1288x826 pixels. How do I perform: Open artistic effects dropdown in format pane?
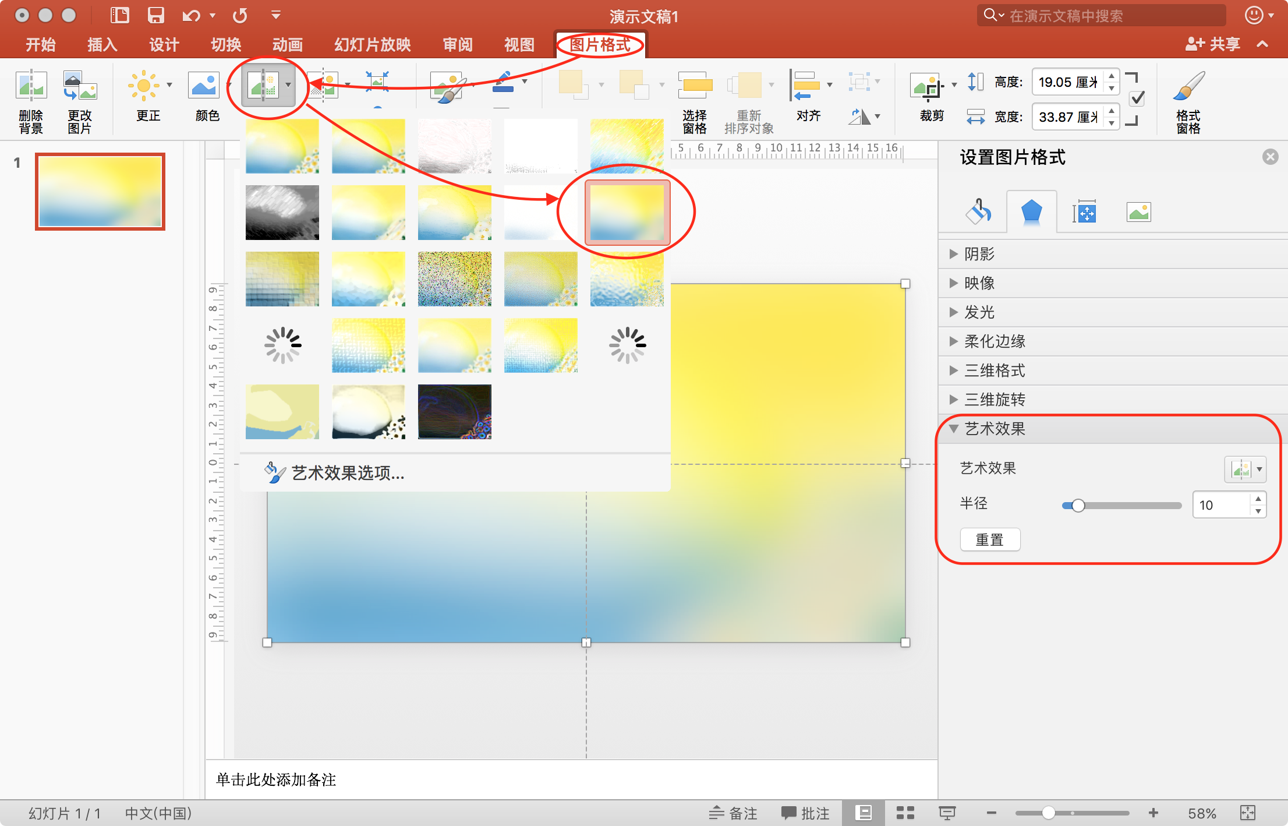pyautogui.click(x=1245, y=470)
